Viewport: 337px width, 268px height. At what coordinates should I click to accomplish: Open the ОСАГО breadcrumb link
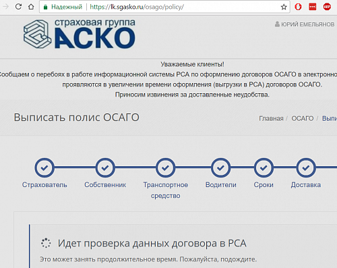(302, 118)
